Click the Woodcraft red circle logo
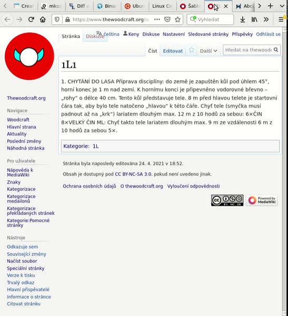Viewport: 288px width, 316px height. 29,56
